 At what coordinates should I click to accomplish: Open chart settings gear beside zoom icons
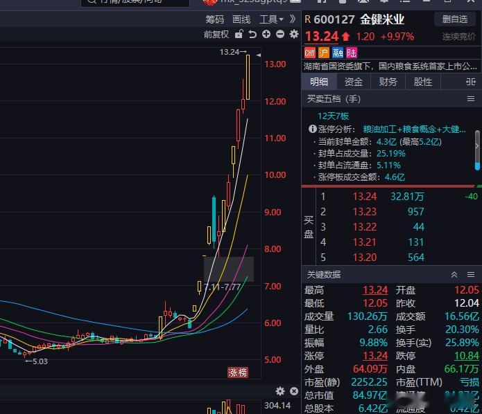pyautogui.click(x=294, y=34)
